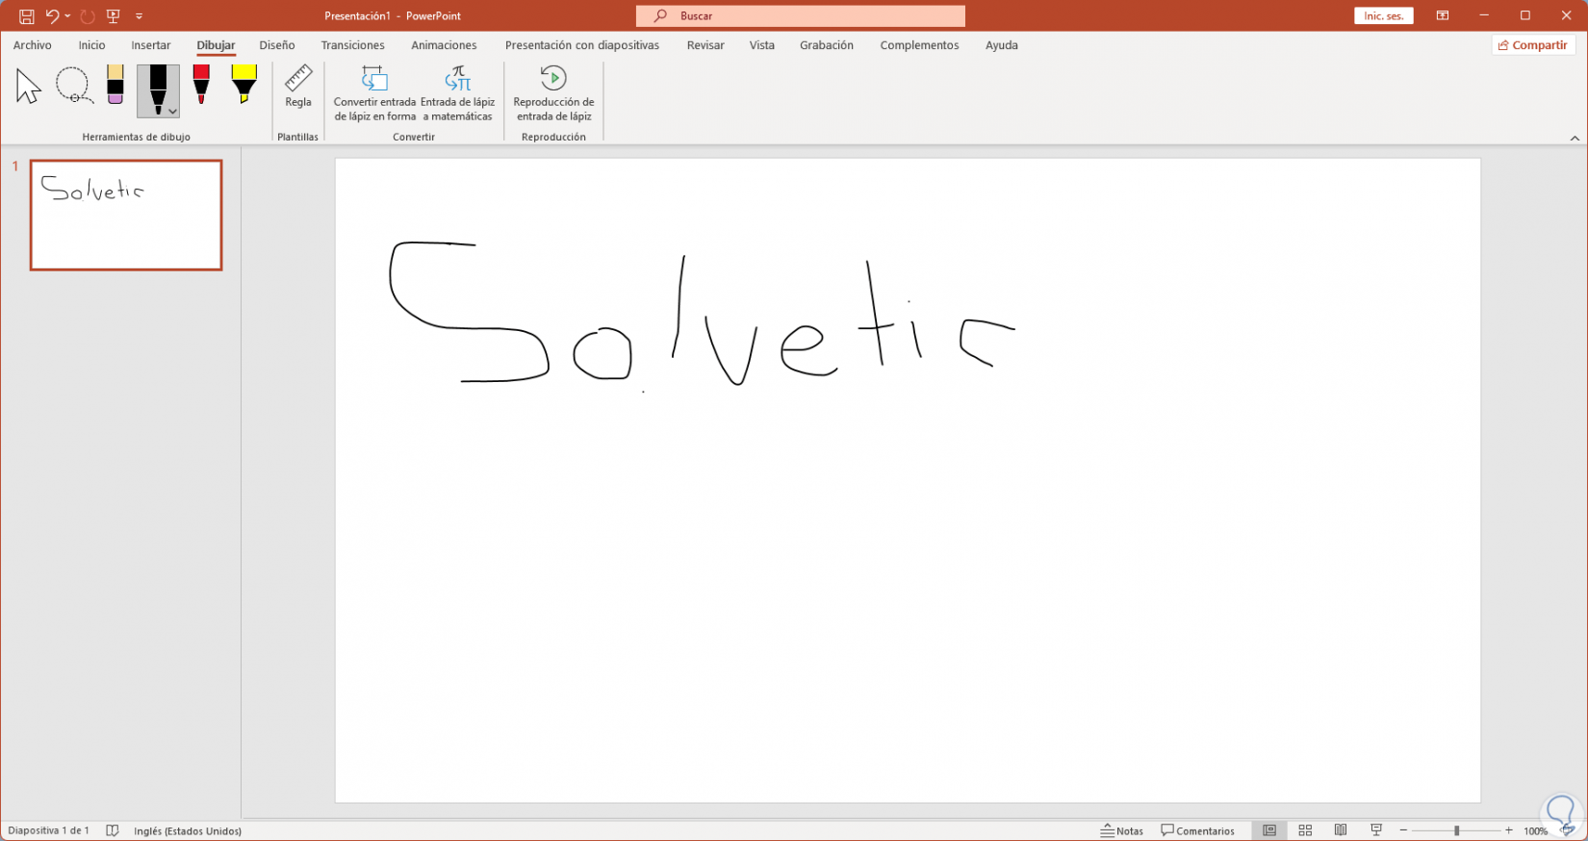Activate the Lasso Select tool
The height and width of the screenshot is (841, 1588).
pos(73,86)
